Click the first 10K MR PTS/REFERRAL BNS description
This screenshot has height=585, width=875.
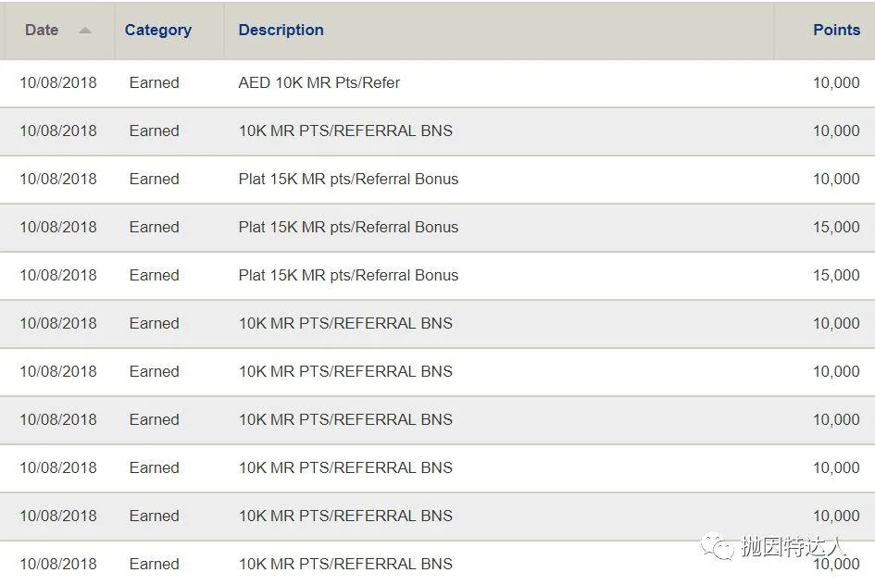[x=344, y=131]
